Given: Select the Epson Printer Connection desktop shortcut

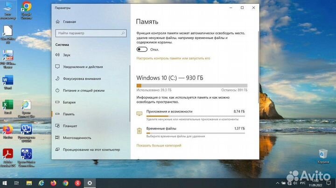Looking at the screenshot, I should click(26, 158).
